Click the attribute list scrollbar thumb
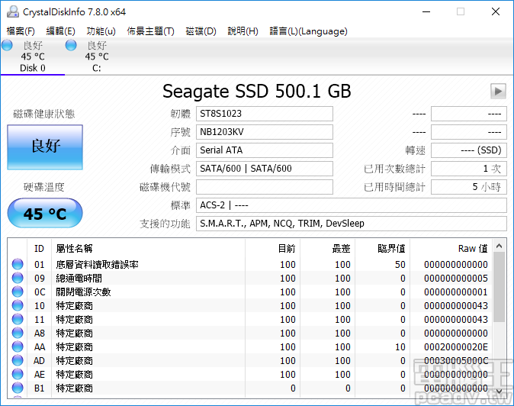The height and width of the screenshot is (406, 514). pos(500,287)
